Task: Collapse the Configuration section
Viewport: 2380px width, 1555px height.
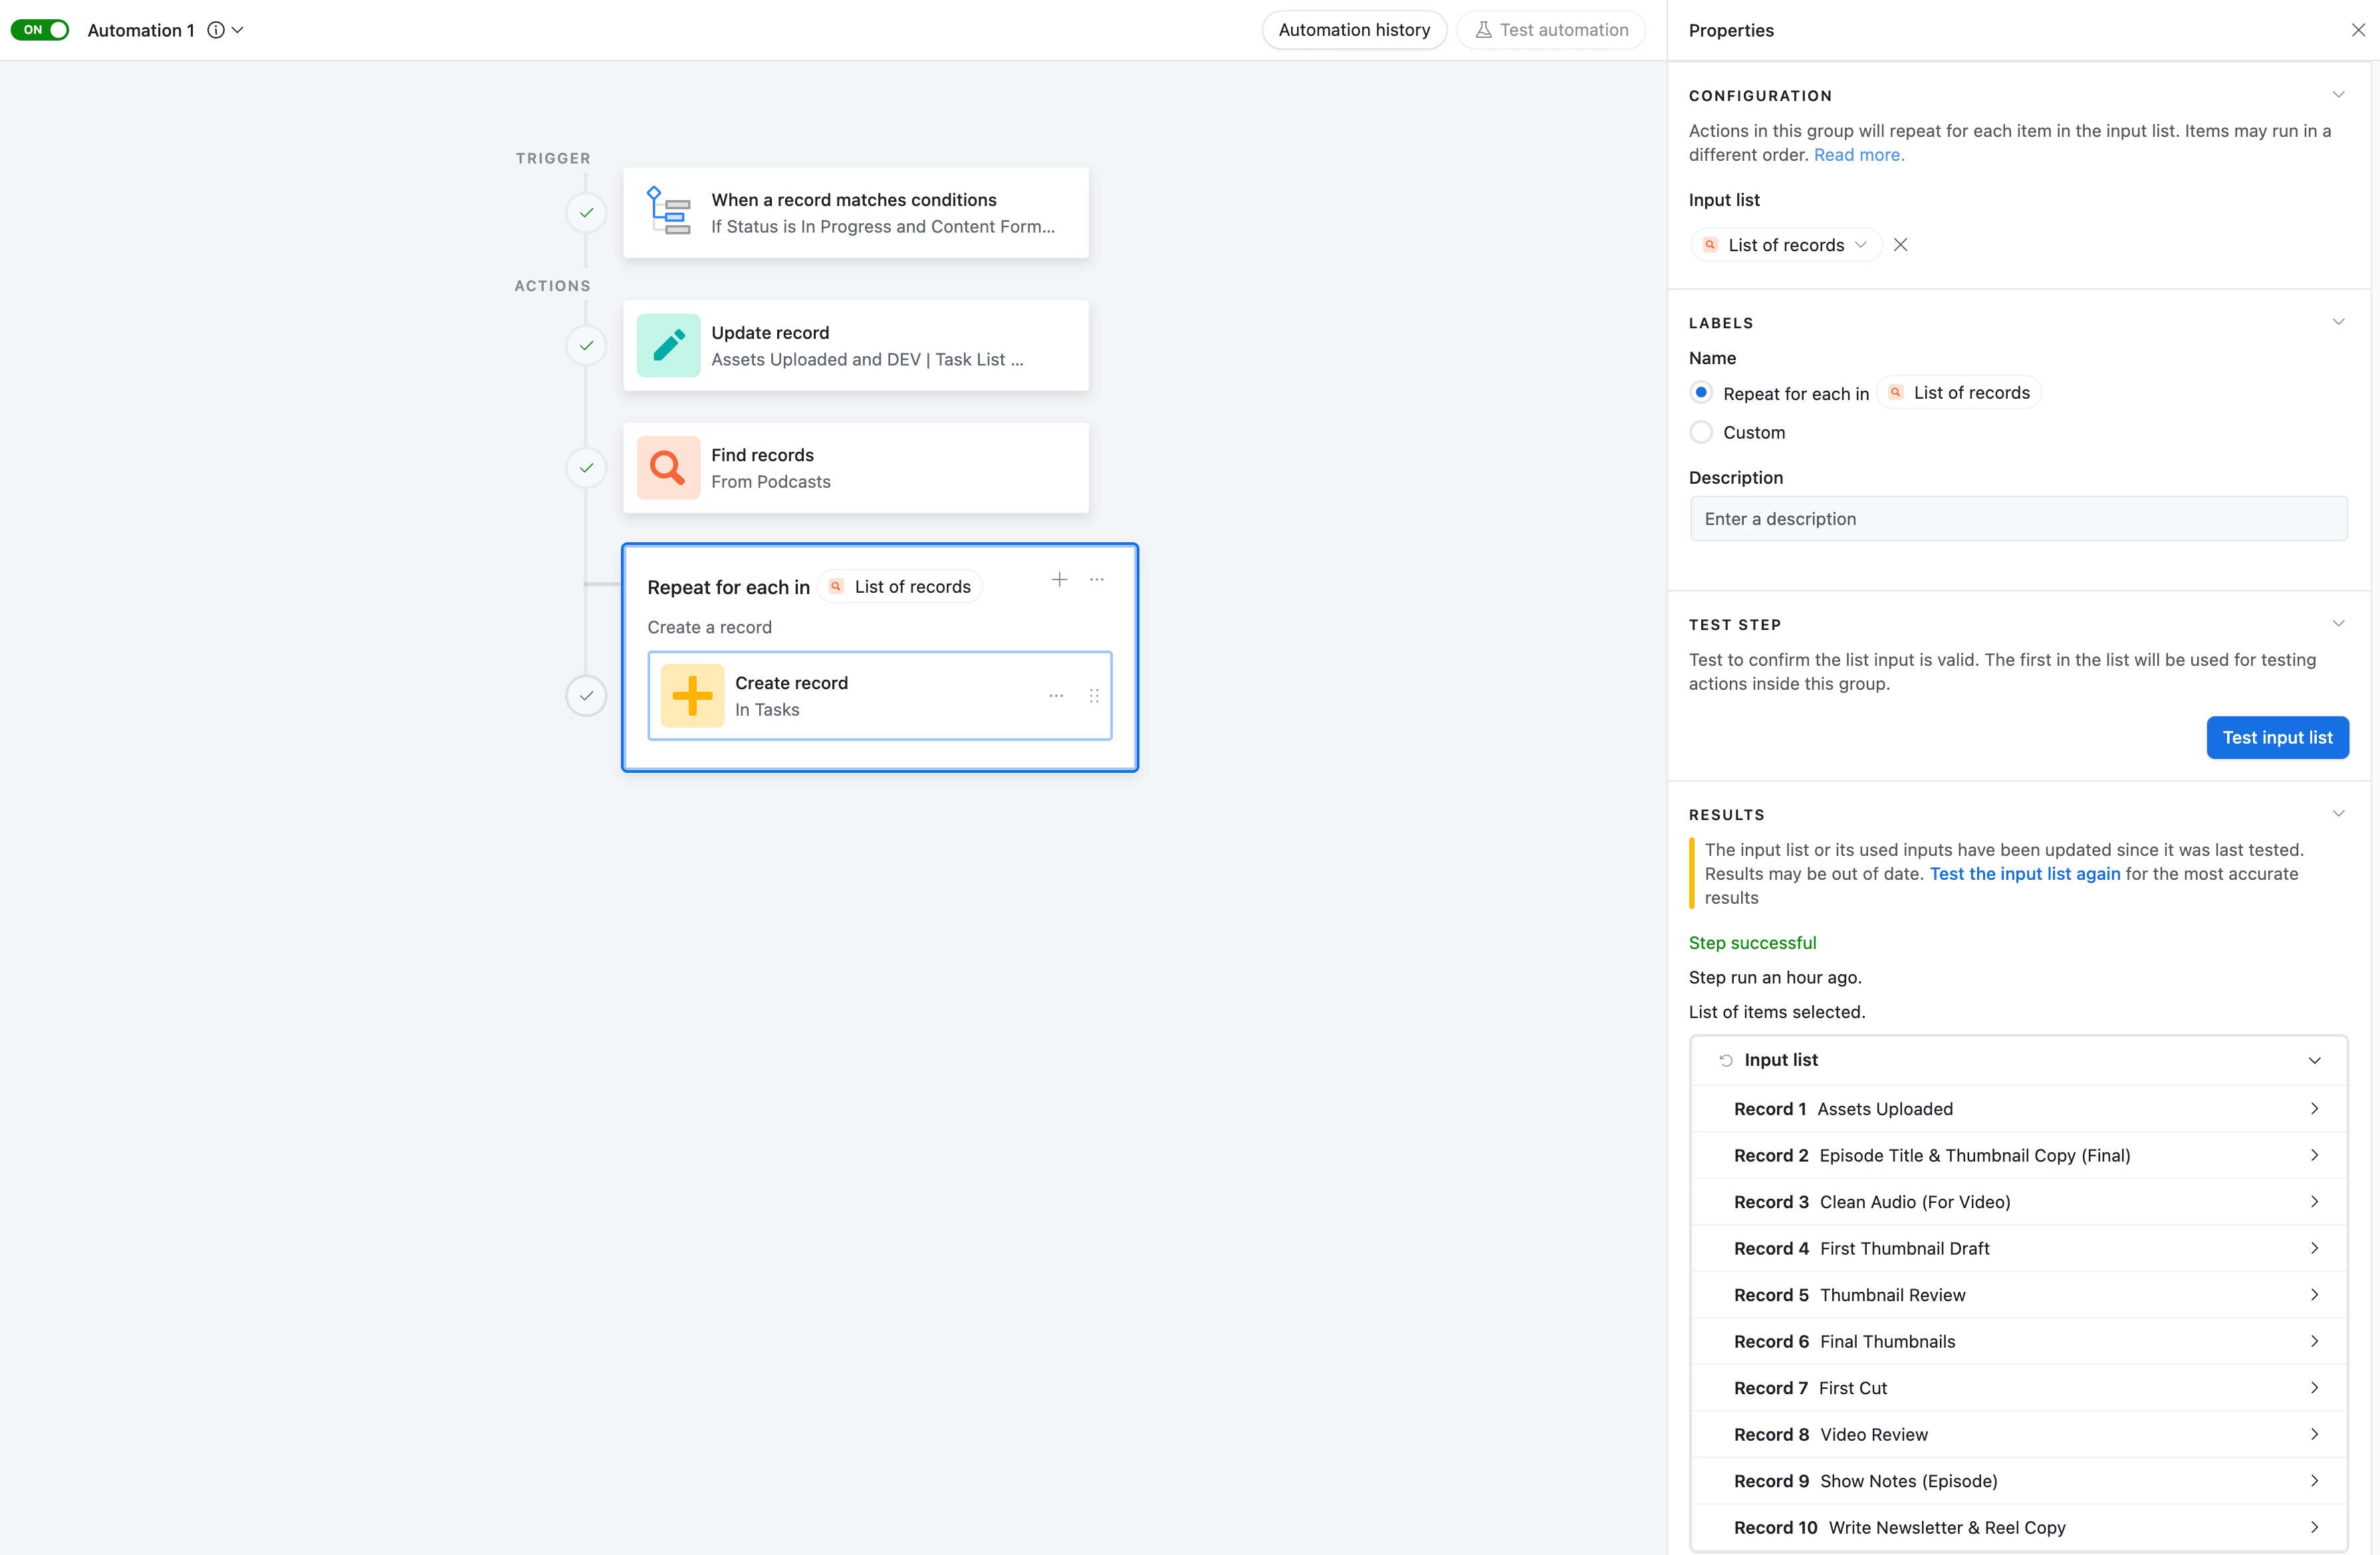Action: [2338, 95]
